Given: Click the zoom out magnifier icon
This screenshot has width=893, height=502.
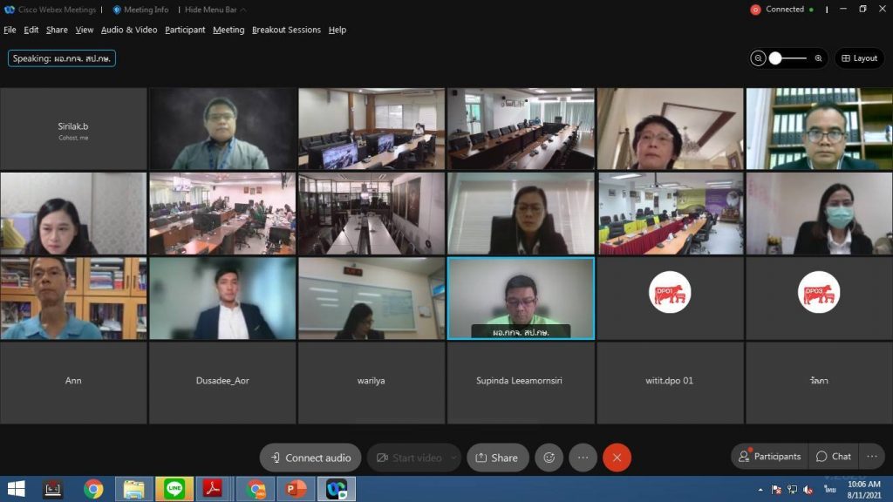Looking at the screenshot, I should click(x=759, y=58).
